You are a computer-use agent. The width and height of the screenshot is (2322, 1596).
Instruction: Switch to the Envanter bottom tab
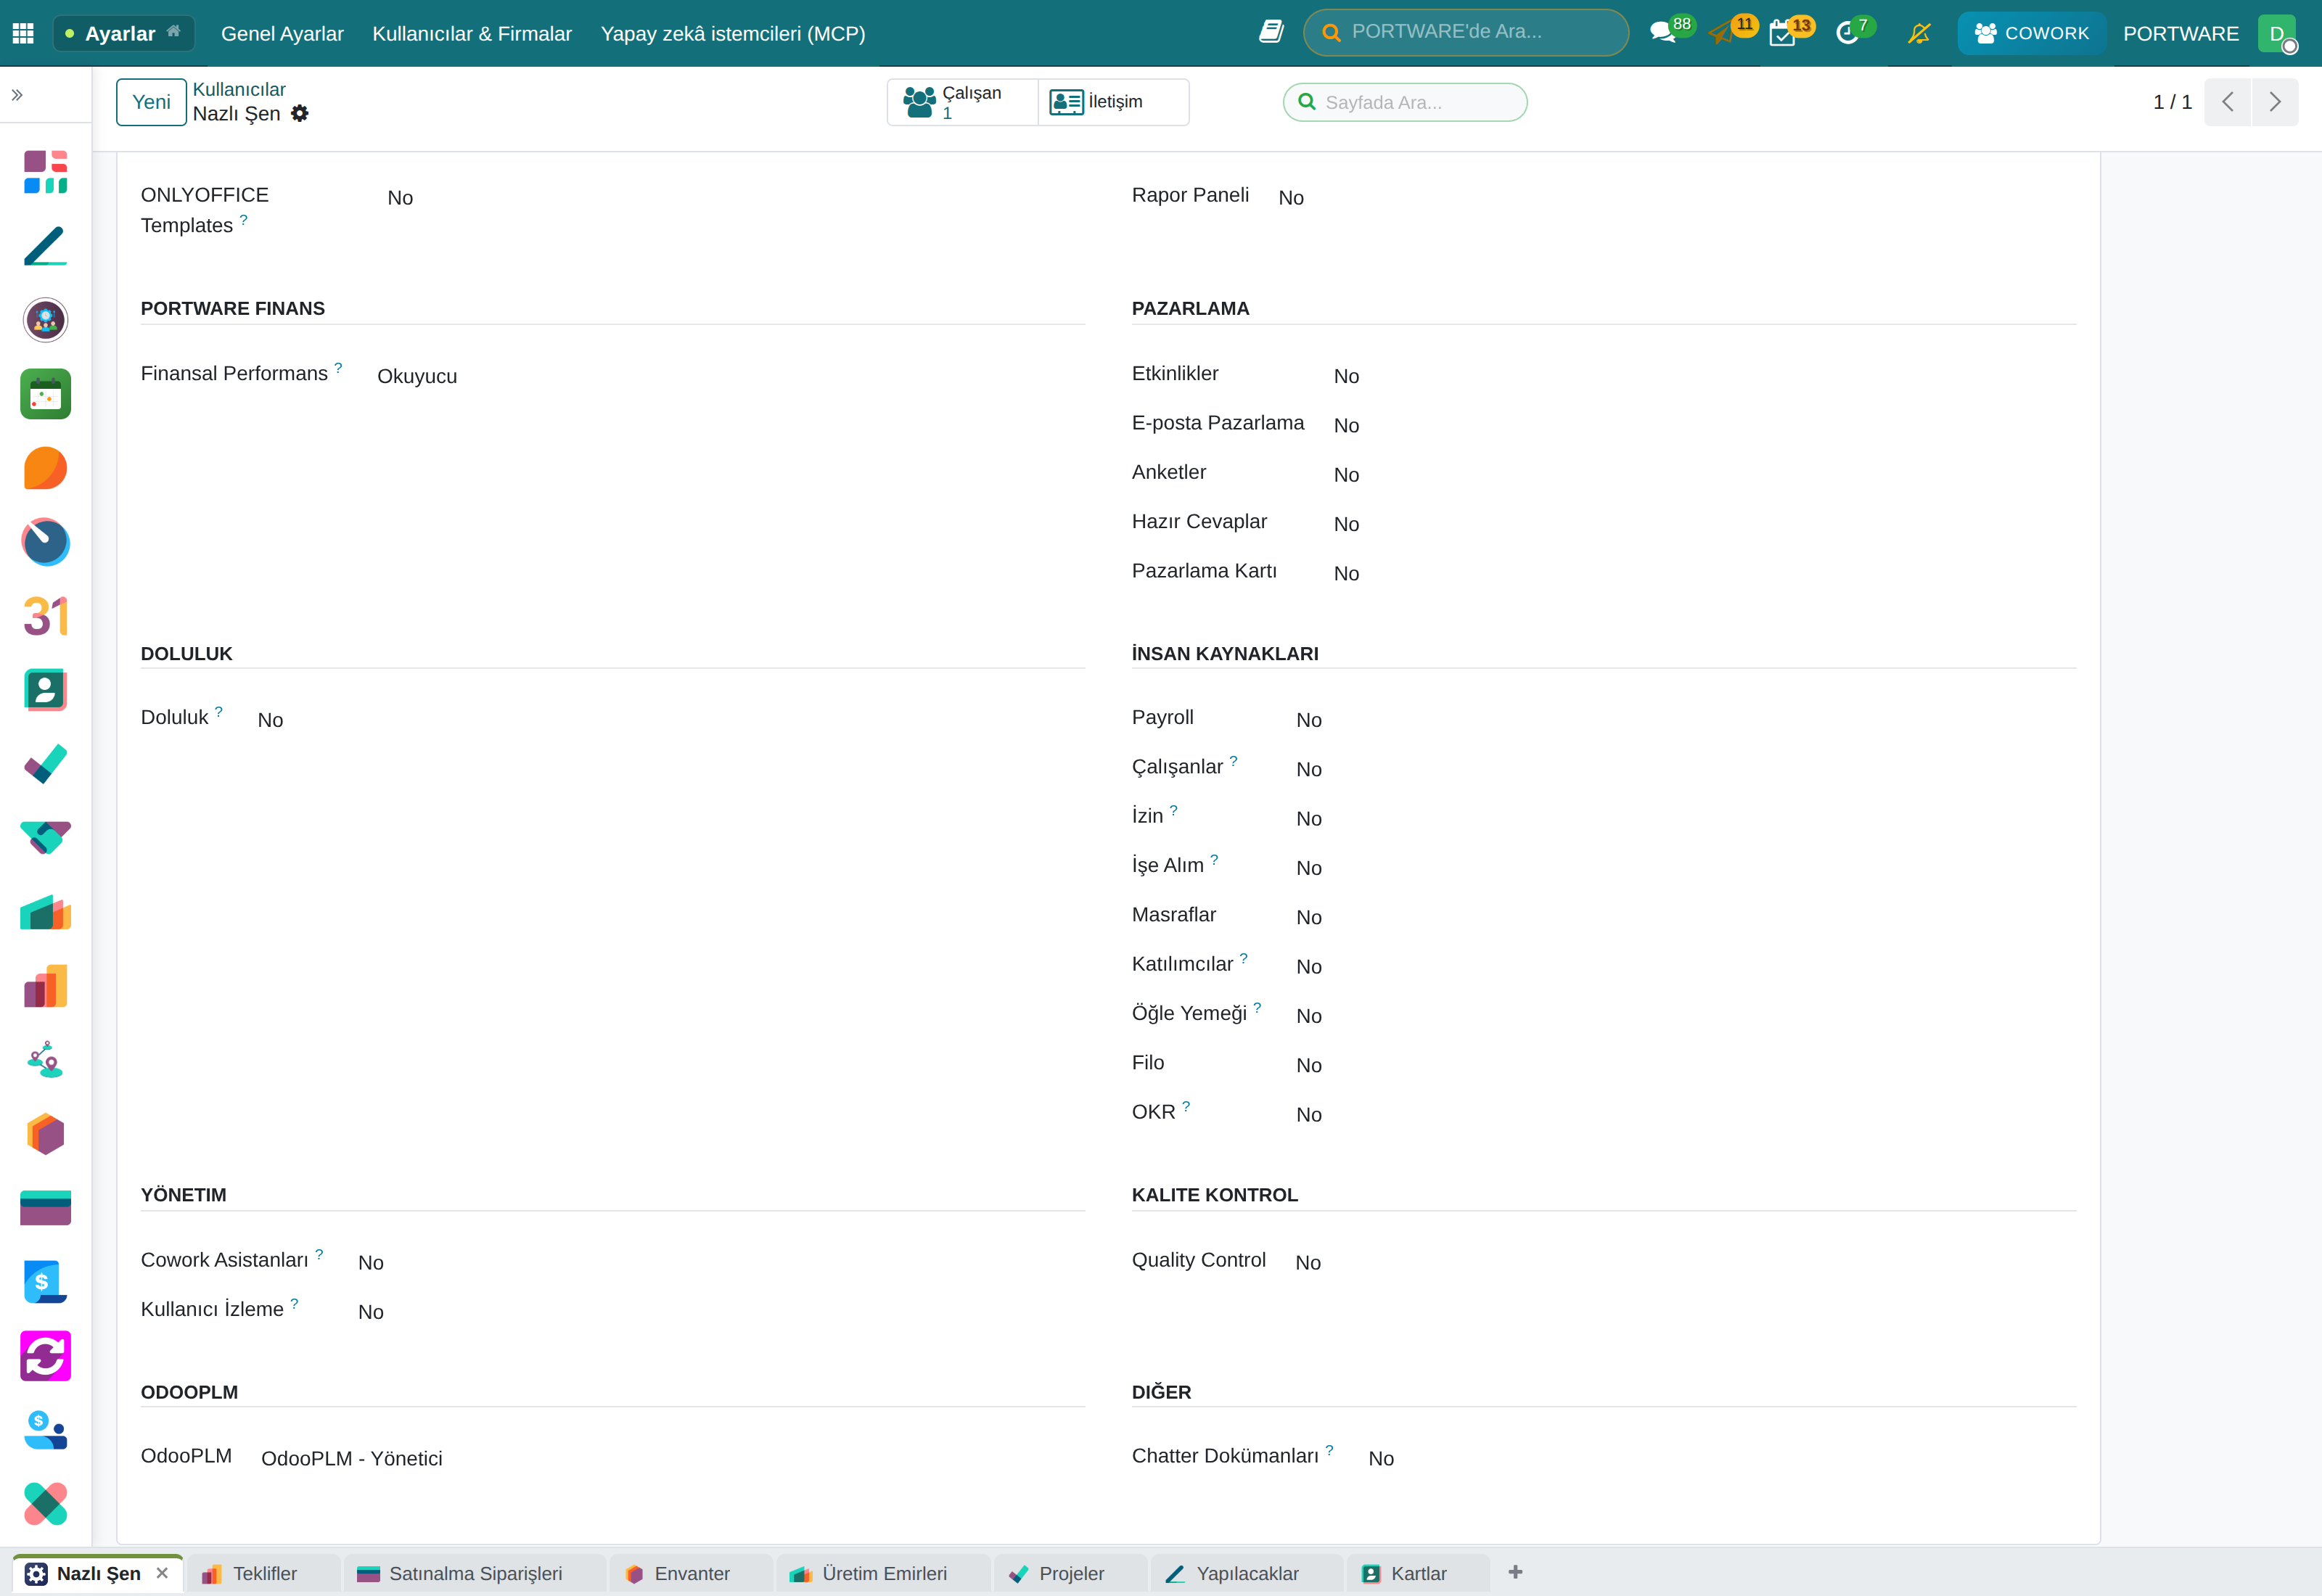coord(692,1573)
